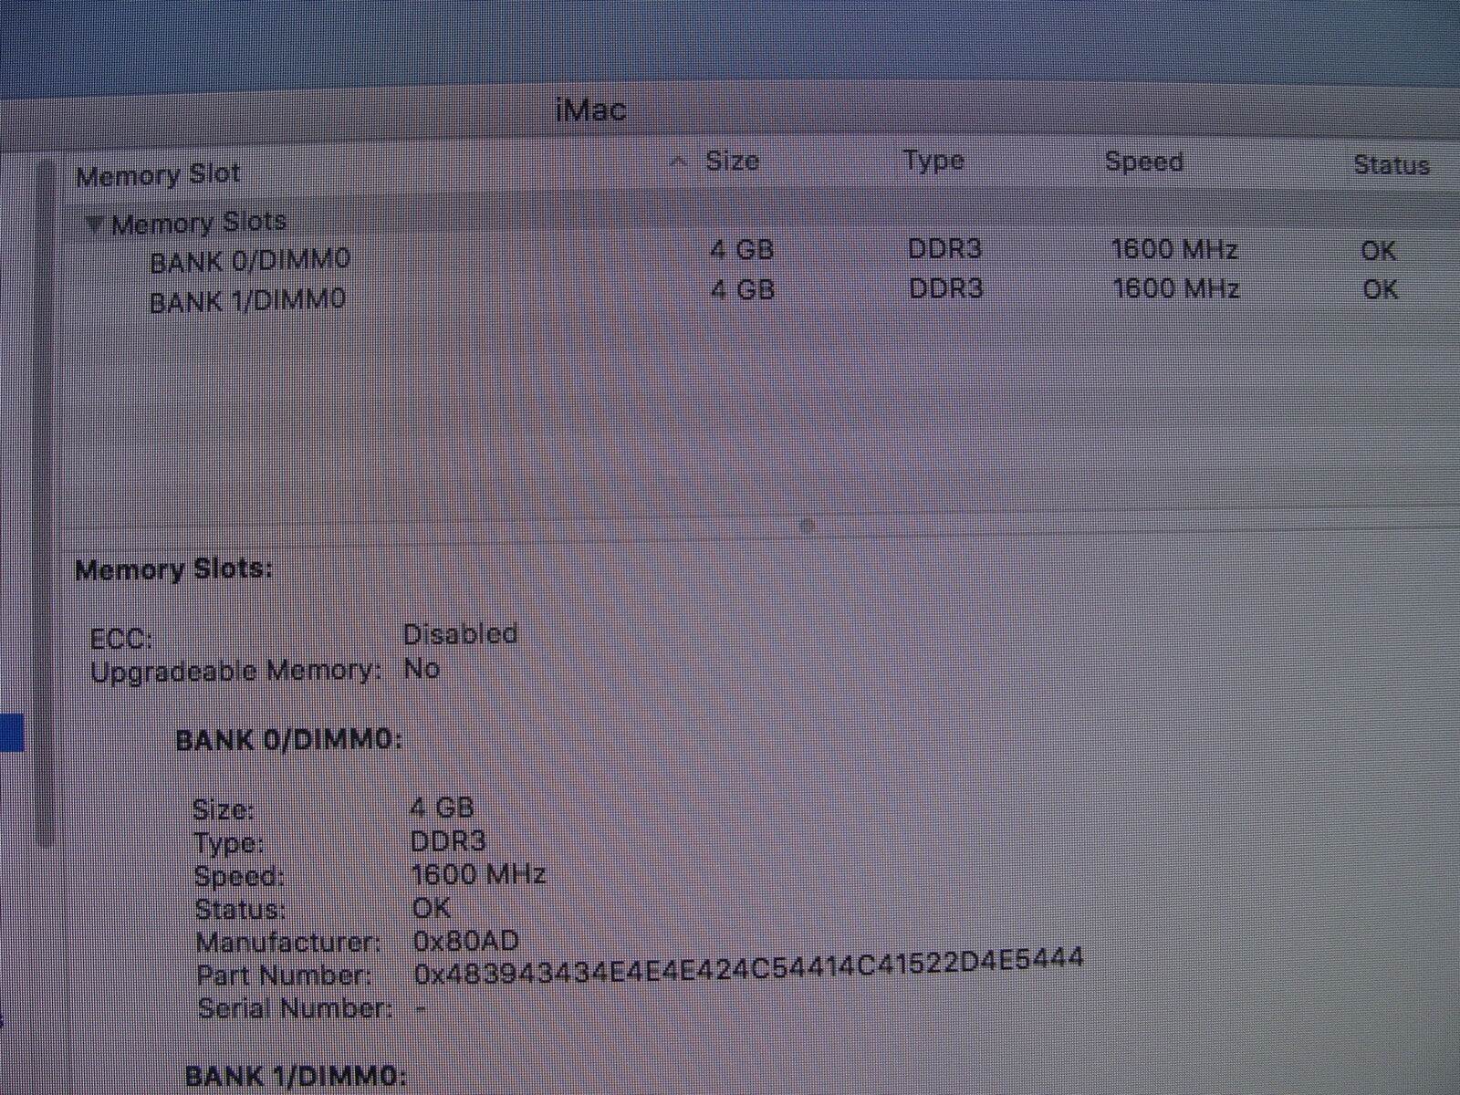
Task: Sort the list by Size column
Action: coord(732,162)
